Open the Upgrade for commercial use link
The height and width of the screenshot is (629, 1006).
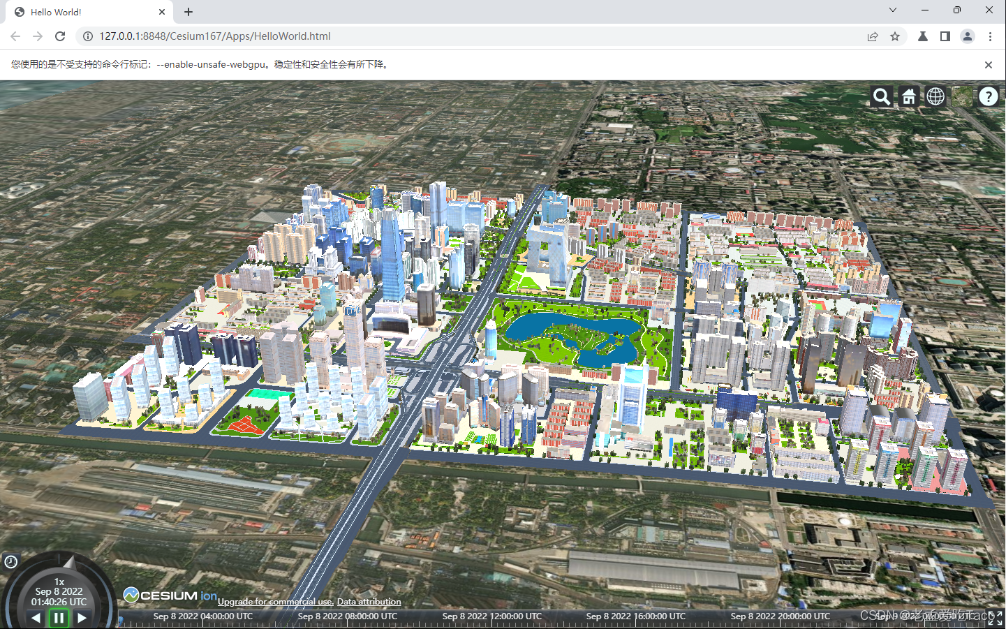click(276, 602)
